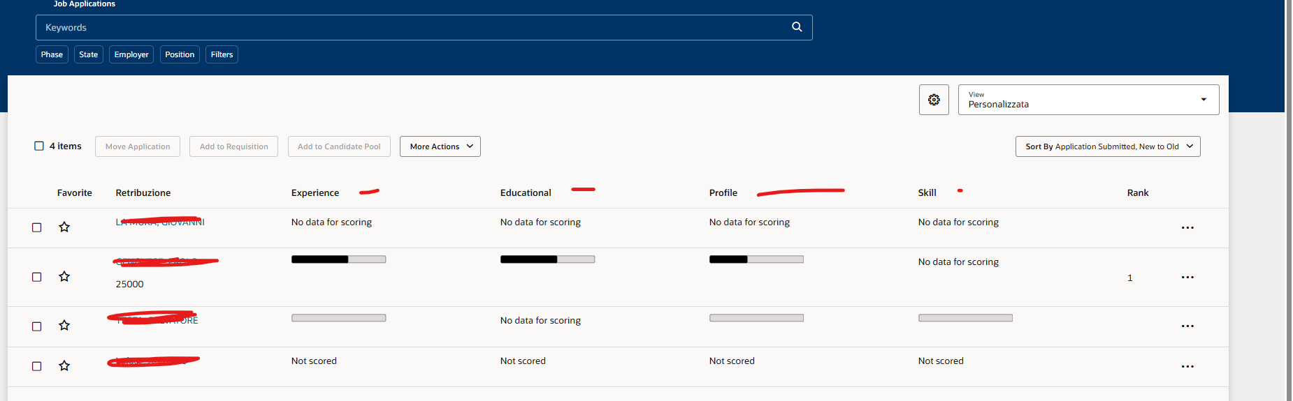Open actions menu for the third row
Viewport: 1293px width, 401px height.
(1187, 326)
